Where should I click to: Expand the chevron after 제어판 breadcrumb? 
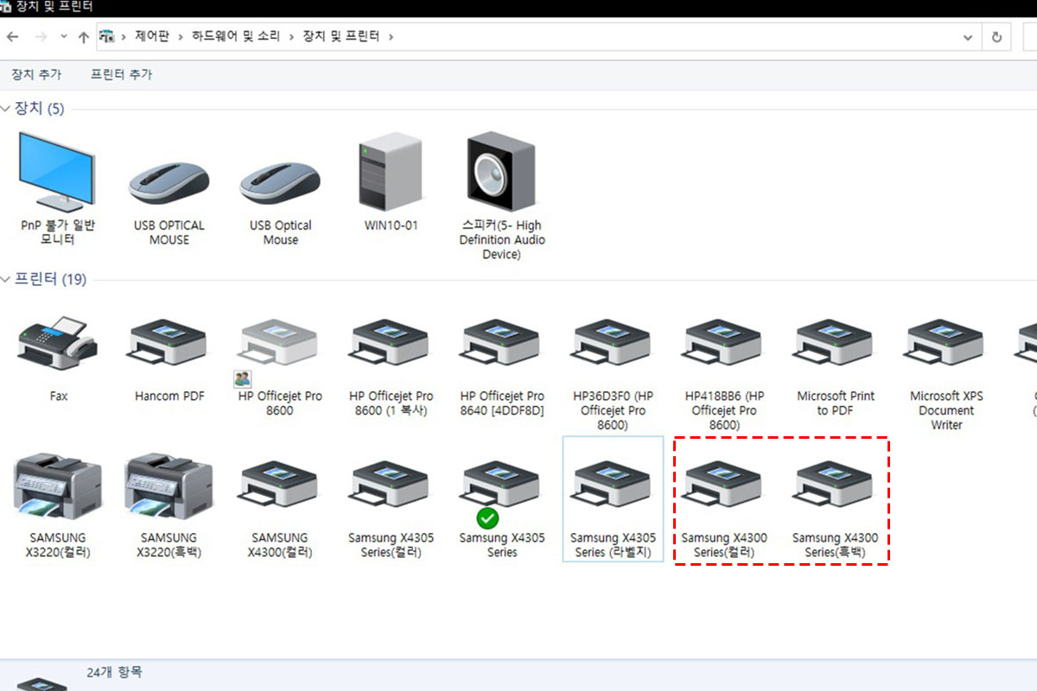point(181,37)
